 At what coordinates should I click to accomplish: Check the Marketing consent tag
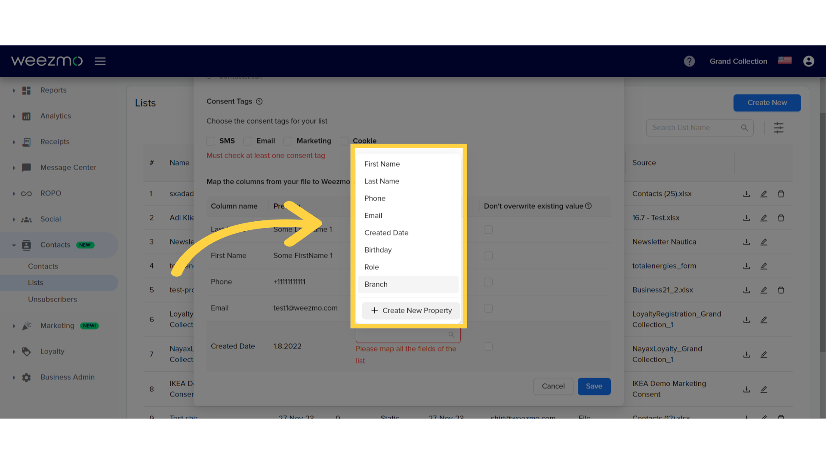tap(288, 140)
